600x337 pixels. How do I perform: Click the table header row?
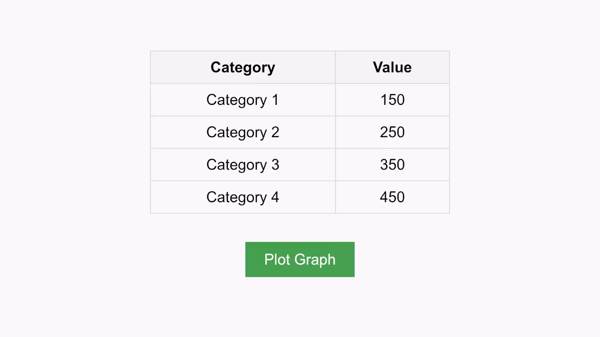(x=300, y=67)
